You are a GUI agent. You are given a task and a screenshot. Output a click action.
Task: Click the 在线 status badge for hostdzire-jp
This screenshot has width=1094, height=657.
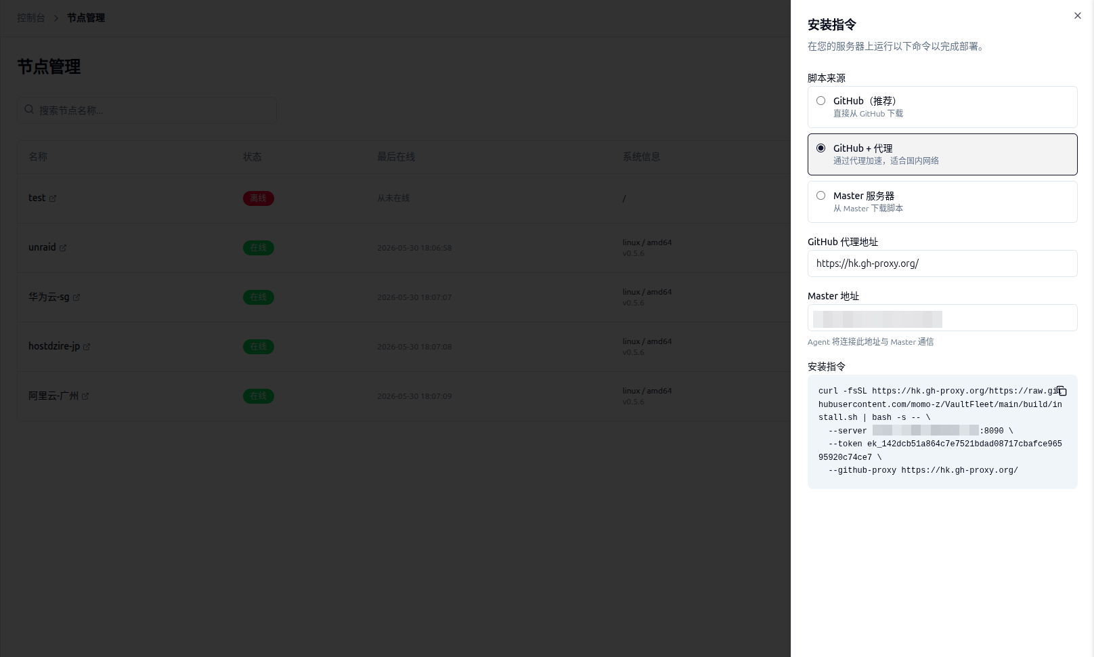coord(259,347)
